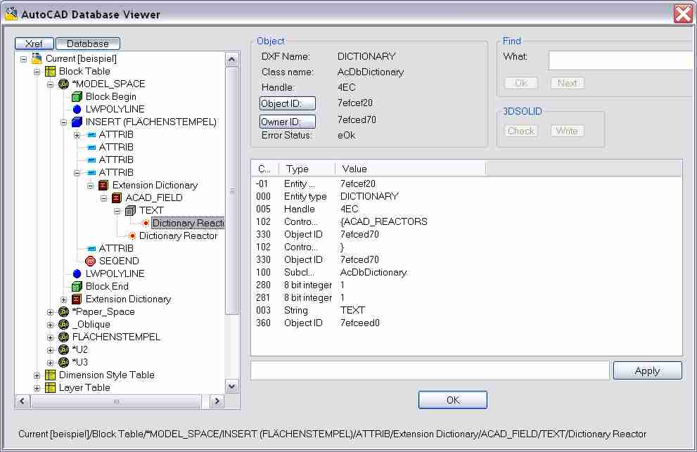The image size is (697, 452).
Task: Click the FLÄCHENSTEMPEL block icon in tree
Action: tap(63, 337)
